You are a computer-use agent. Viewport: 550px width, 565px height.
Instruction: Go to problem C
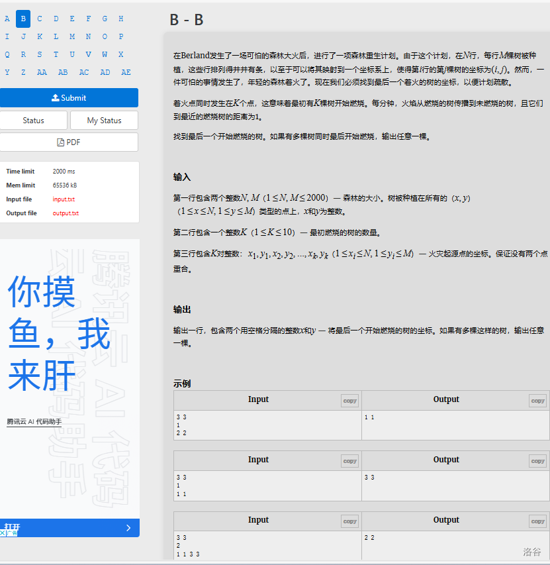40,19
